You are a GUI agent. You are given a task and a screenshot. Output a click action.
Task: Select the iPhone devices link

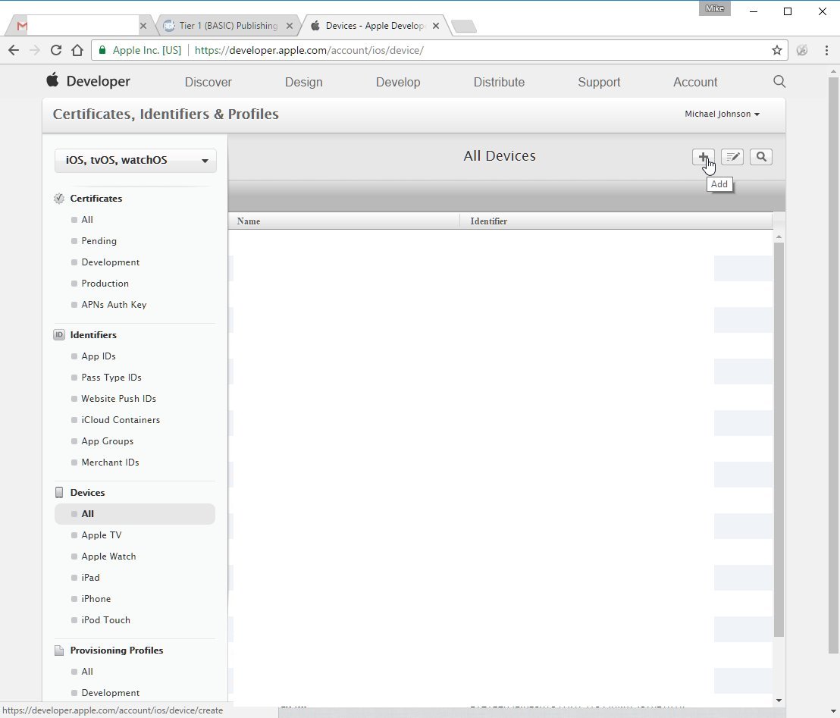pos(96,598)
